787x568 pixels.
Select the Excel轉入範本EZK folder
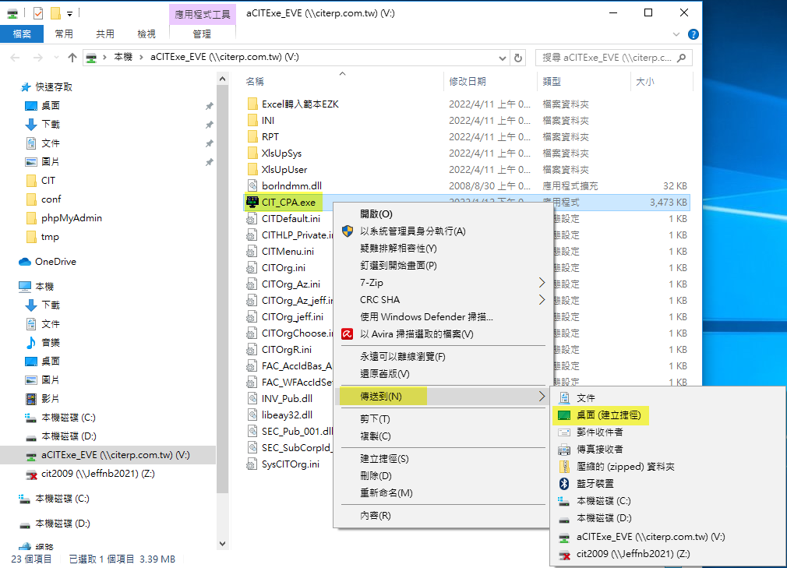300,104
